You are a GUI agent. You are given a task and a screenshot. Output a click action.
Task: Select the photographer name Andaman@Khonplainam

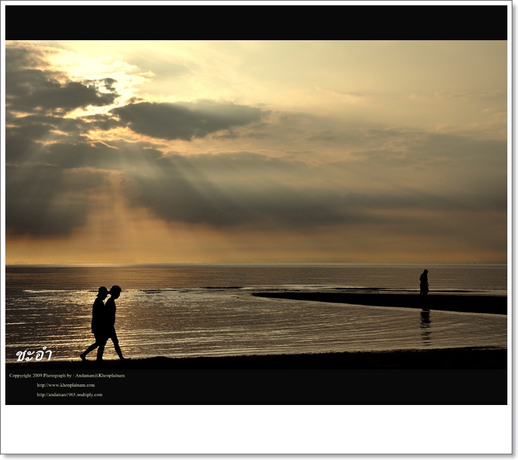click(x=100, y=375)
